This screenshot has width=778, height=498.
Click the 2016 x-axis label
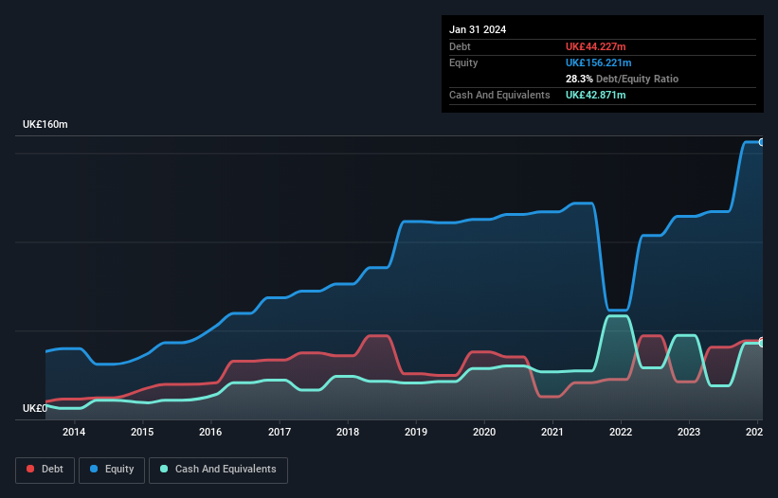tap(210, 432)
